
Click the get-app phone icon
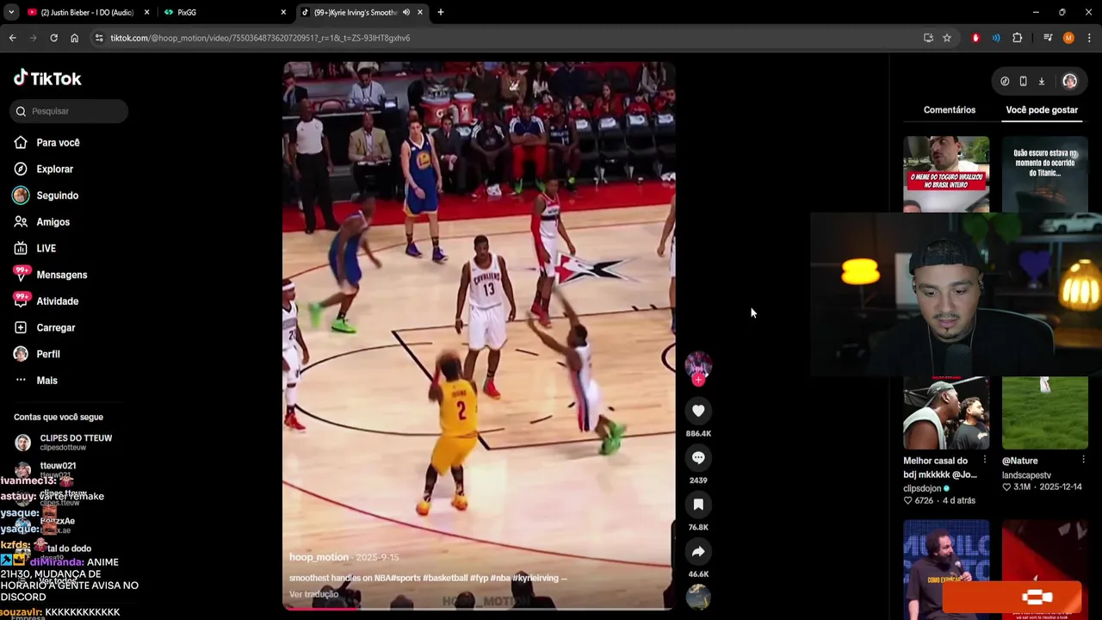pyautogui.click(x=1023, y=81)
